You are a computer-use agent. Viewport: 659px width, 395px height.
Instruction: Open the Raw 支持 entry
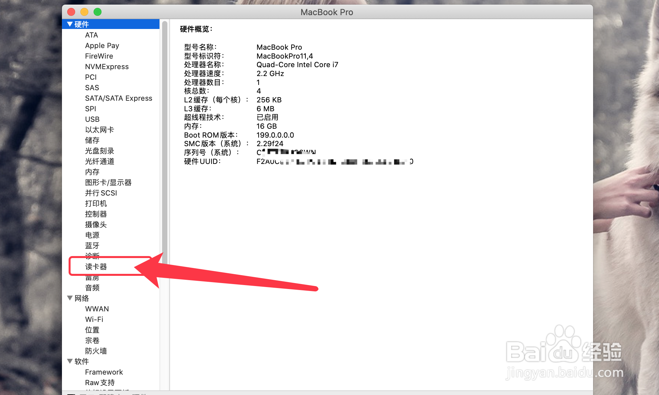click(x=100, y=382)
